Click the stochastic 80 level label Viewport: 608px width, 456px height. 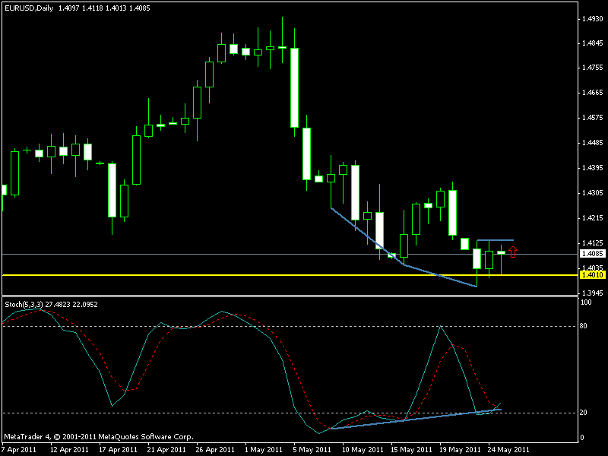pyautogui.click(x=583, y=326)
